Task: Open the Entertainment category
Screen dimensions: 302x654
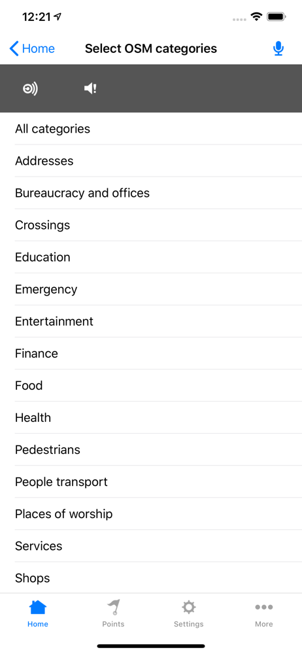Action: tap(151, 322)
